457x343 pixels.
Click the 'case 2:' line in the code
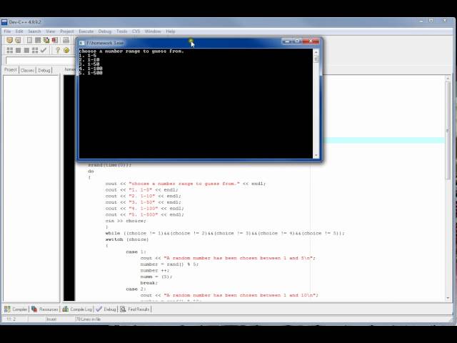coord(136,289)
